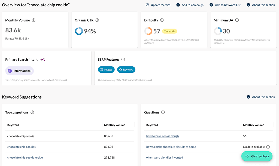The height and width of the screenshot is (166, 279).
Task: Open the Organic CTR info icon
Action: point(97,20)
